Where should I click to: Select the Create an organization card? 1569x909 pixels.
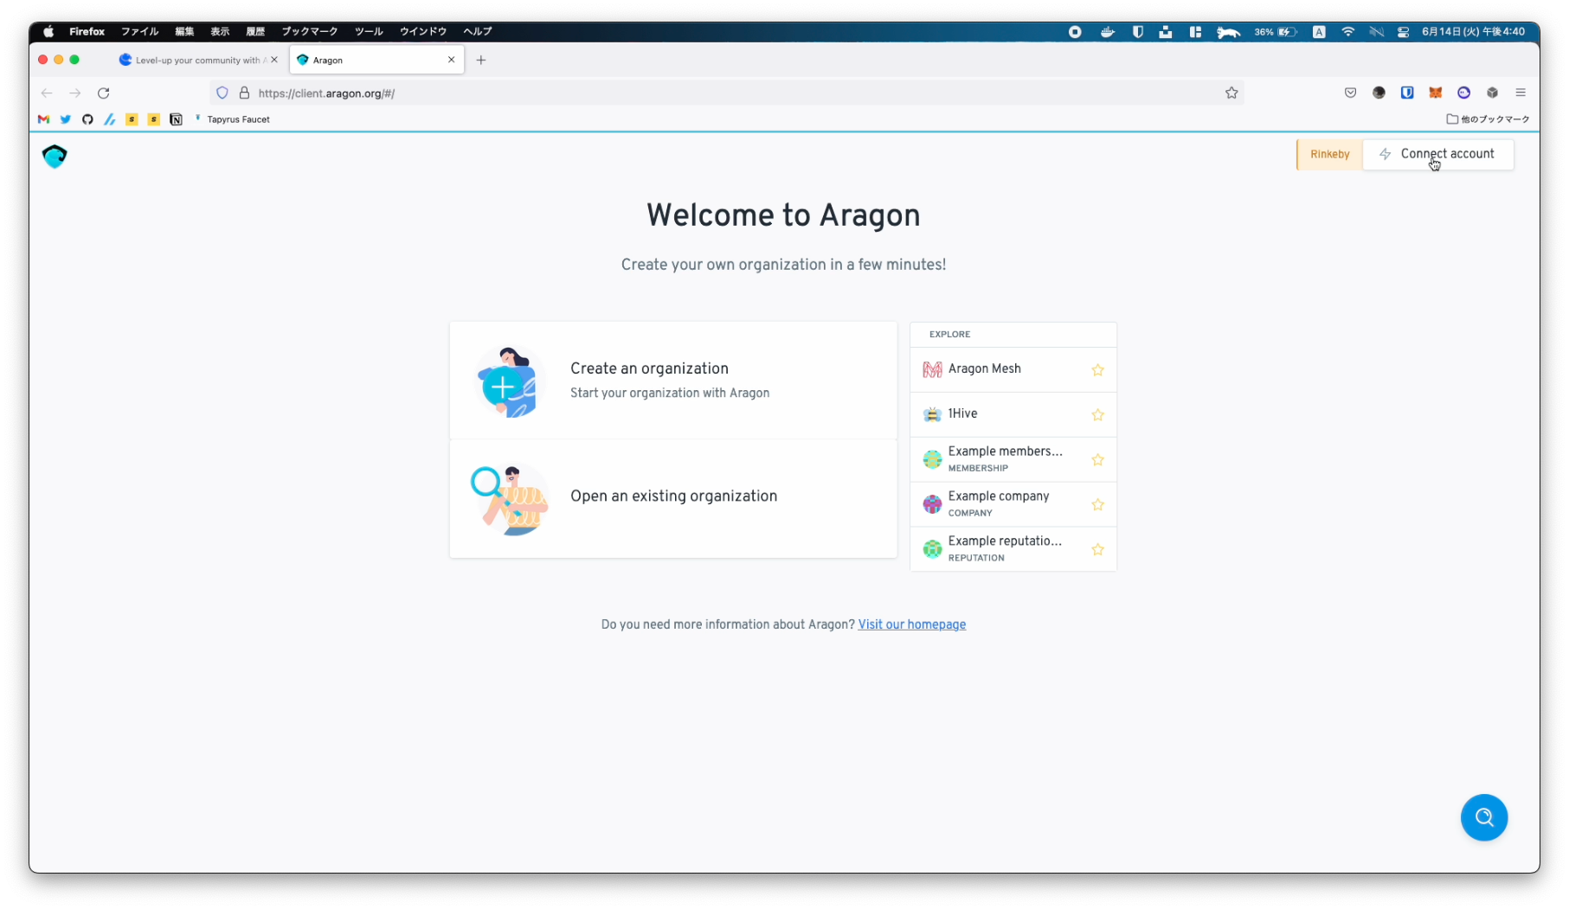click(x=672, y=381)
